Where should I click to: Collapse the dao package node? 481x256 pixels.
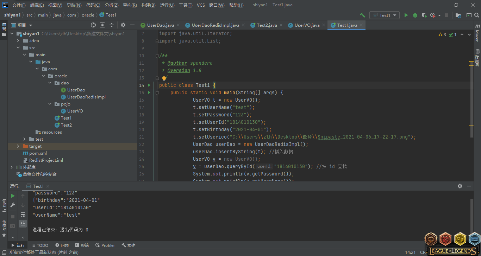(x=50, y=83)
